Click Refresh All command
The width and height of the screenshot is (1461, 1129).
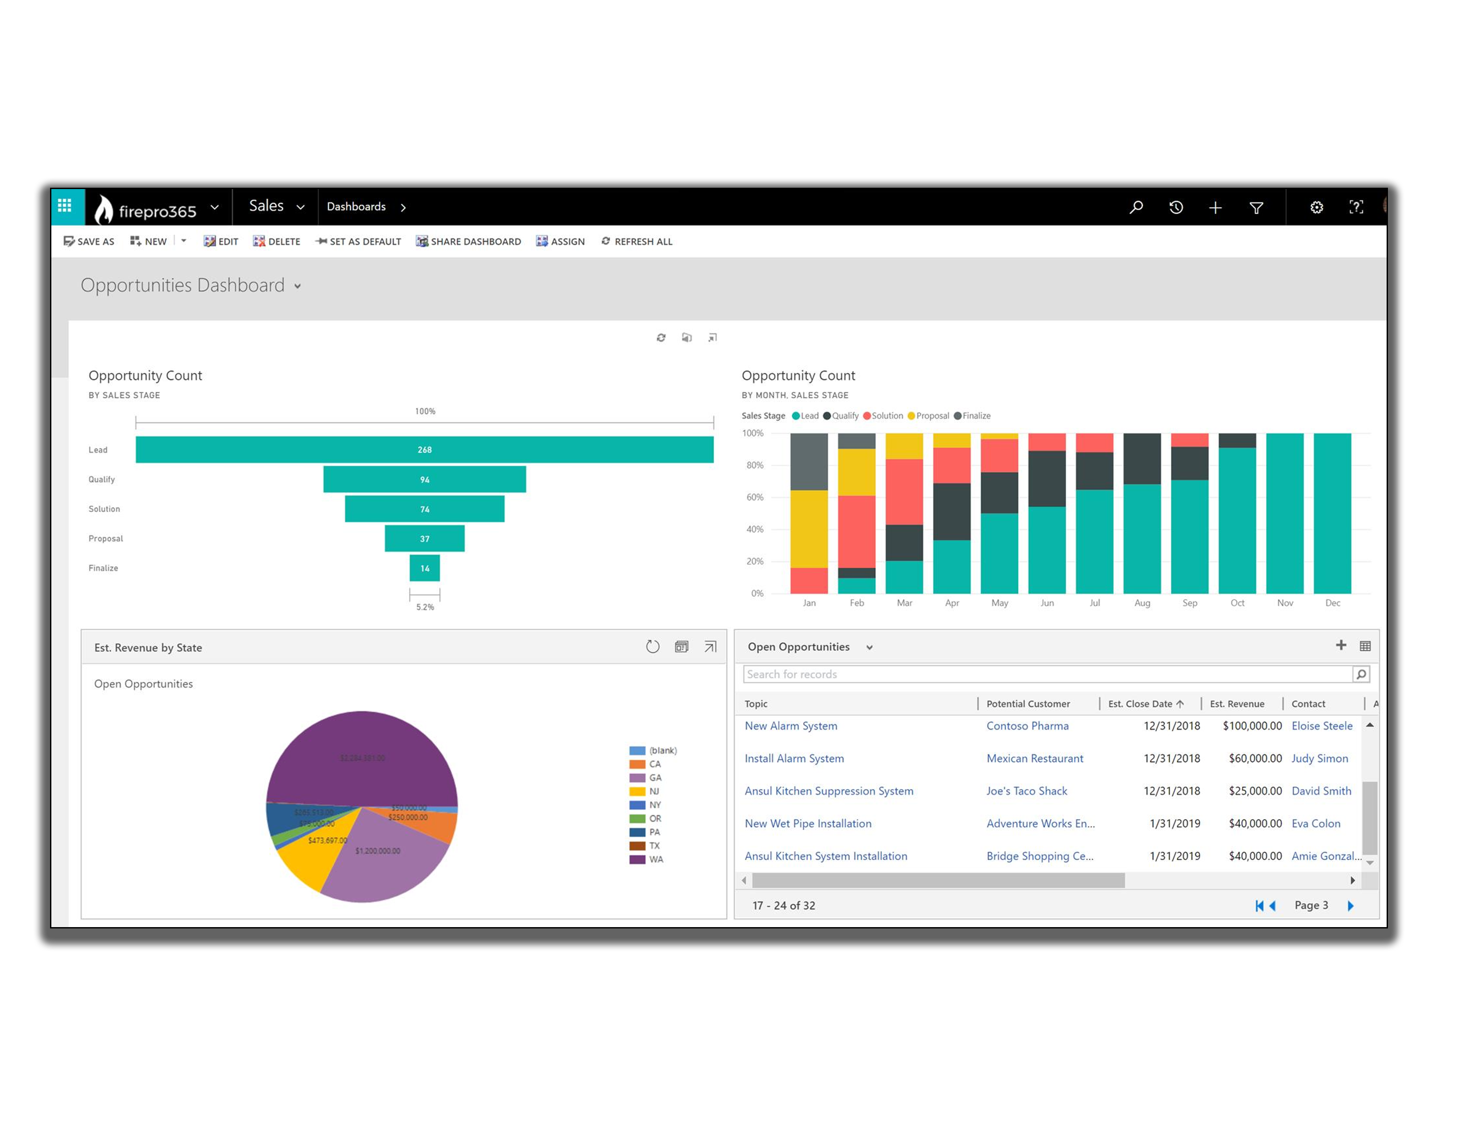pyautogui.click(x=636, y=241)
